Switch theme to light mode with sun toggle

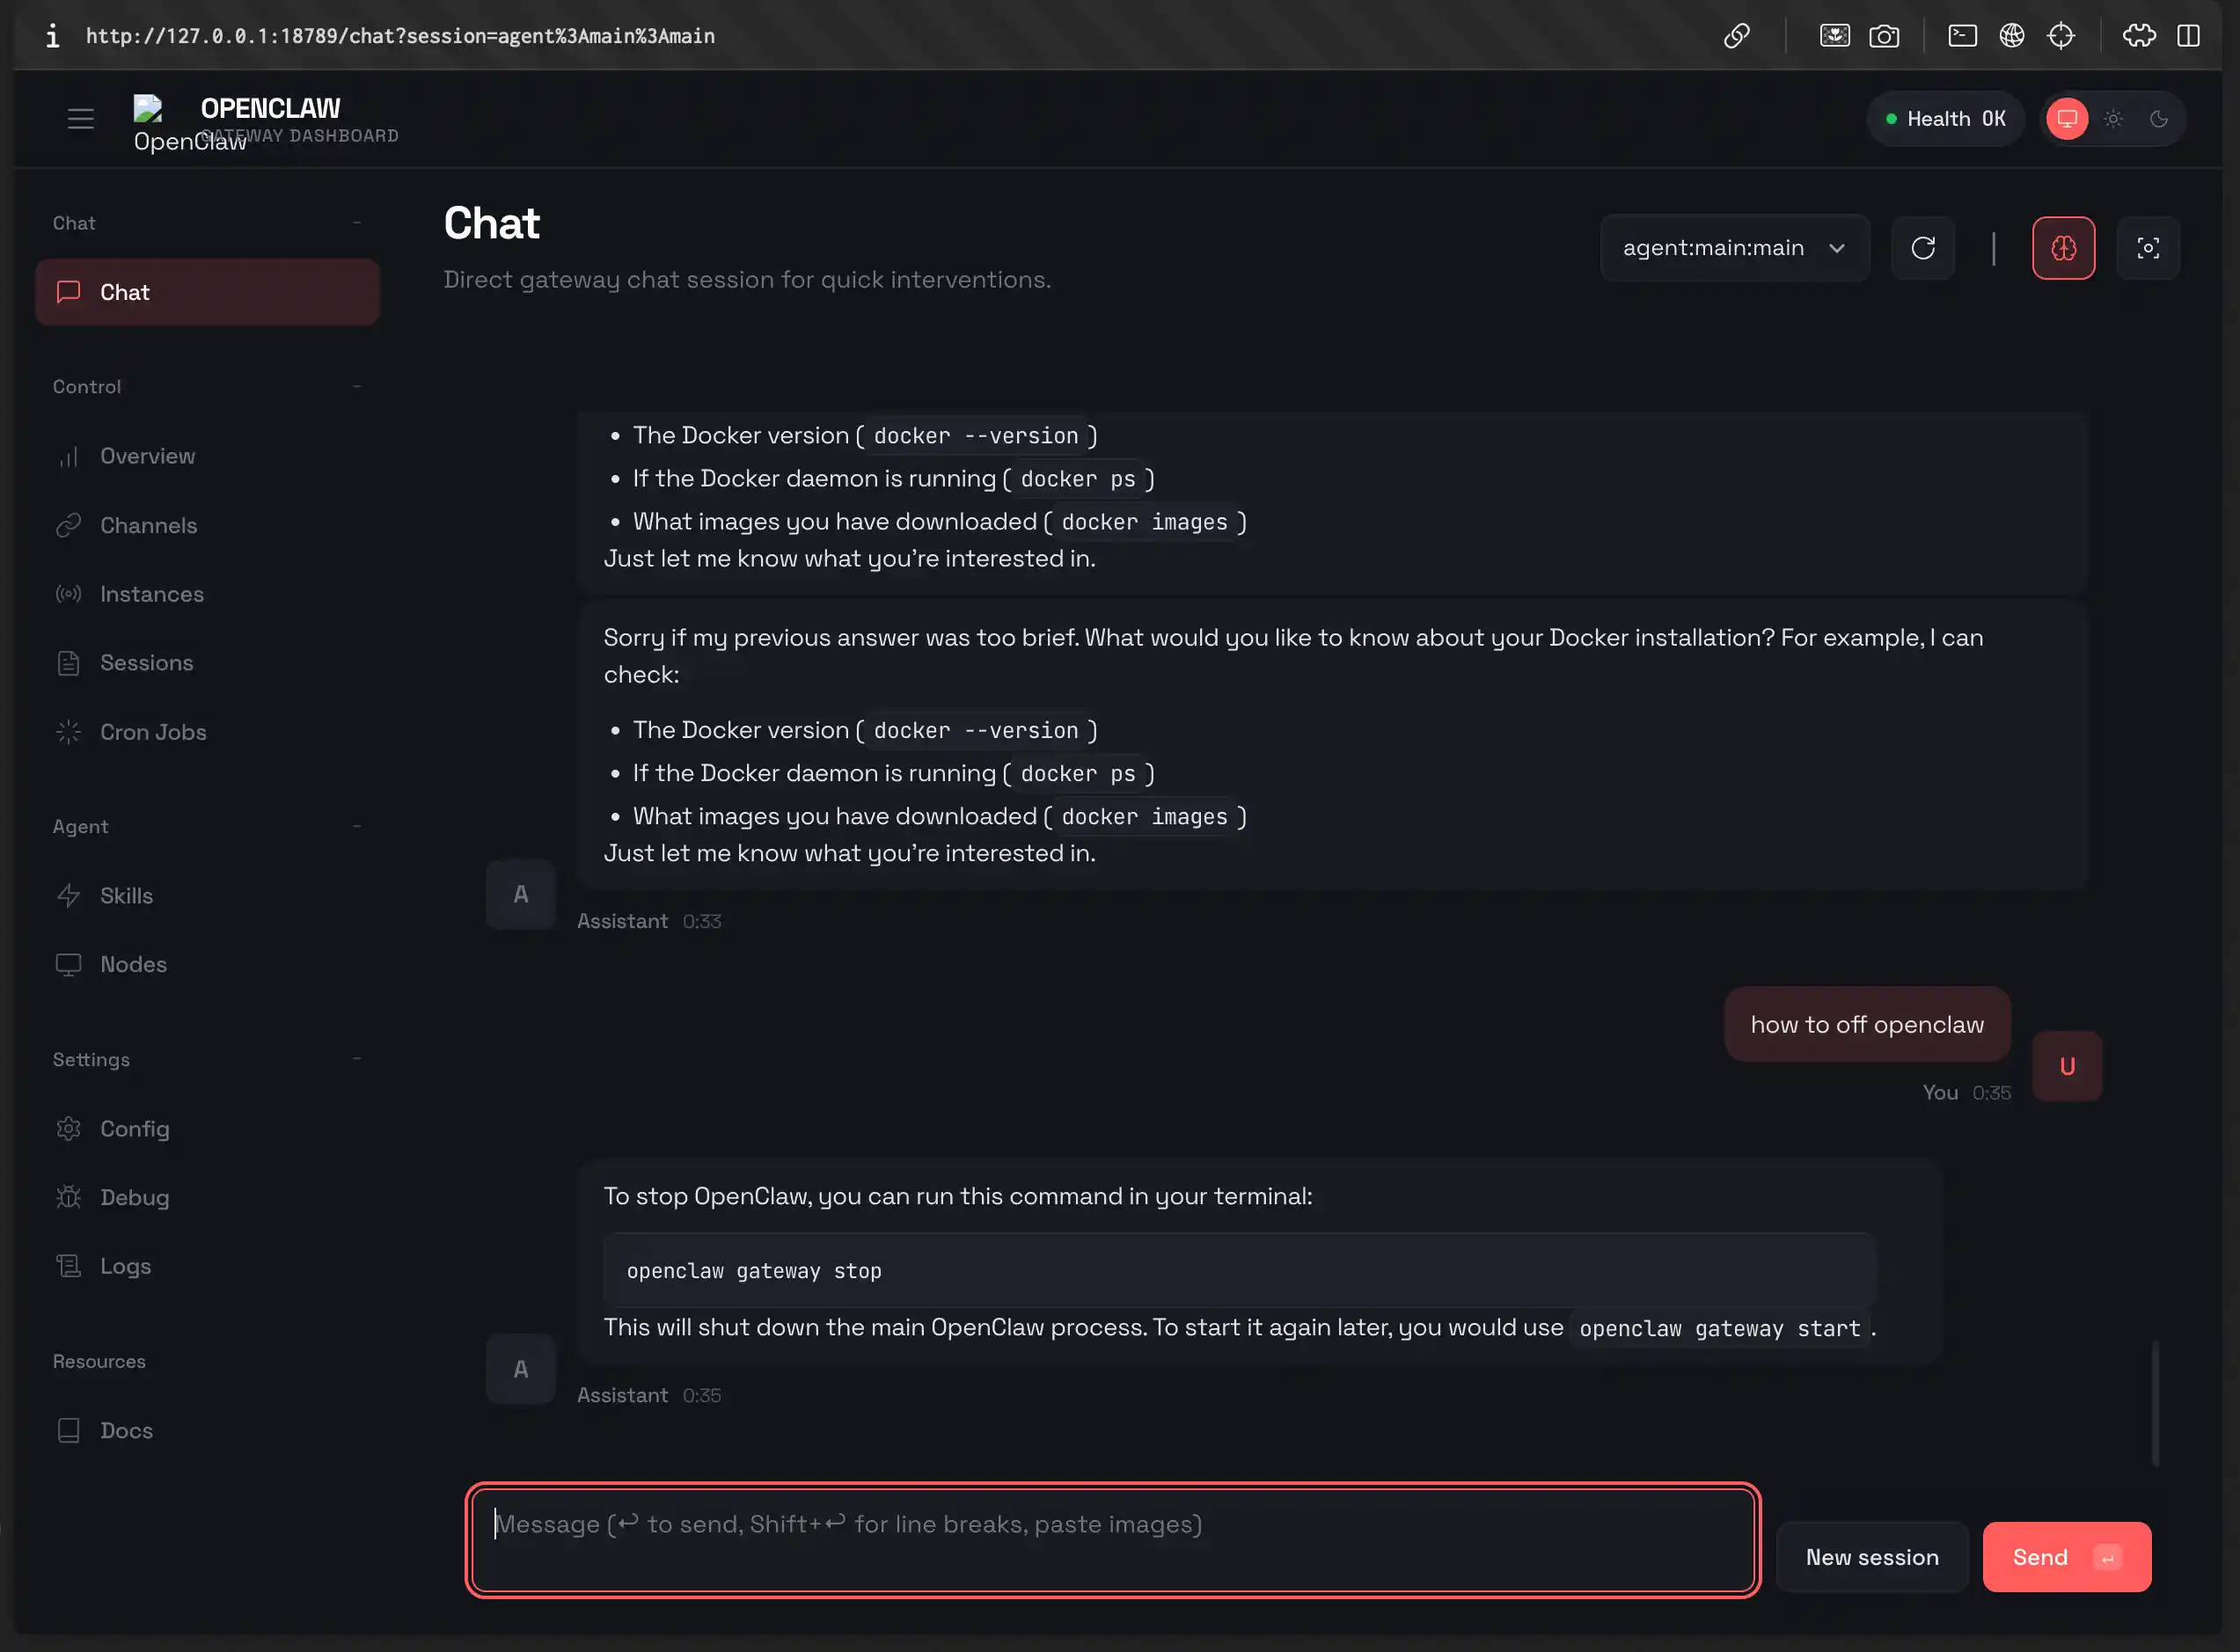pyautogui.click(x=2113, y=118)
